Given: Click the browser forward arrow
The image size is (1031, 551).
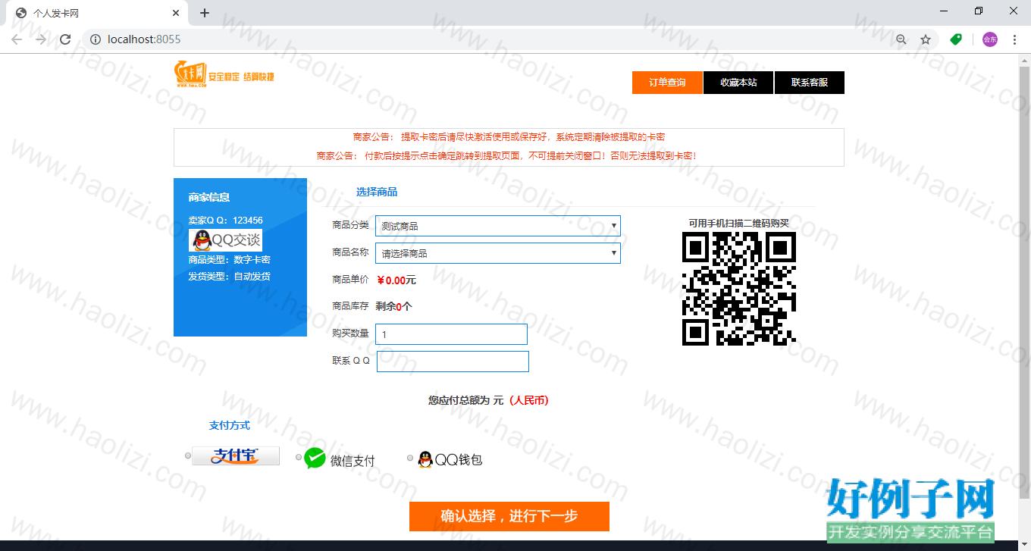Looking at the screenshot, I should pos(41,39).
